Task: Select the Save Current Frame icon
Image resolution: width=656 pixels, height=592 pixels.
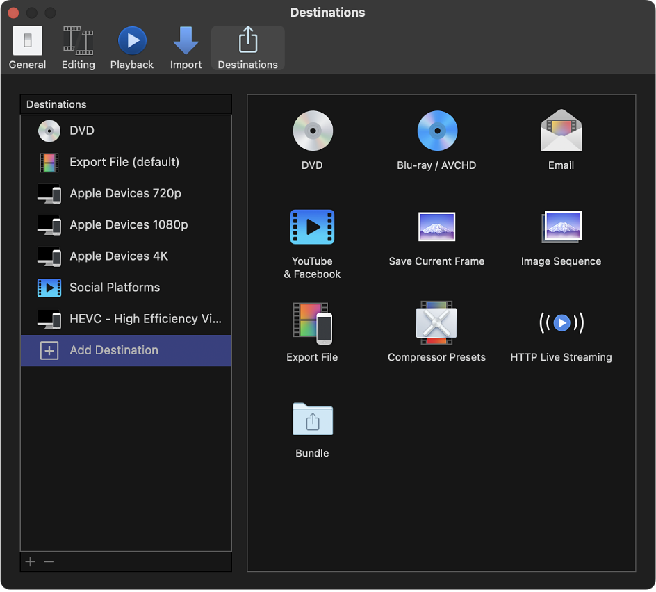Action: tap(436, 227)
